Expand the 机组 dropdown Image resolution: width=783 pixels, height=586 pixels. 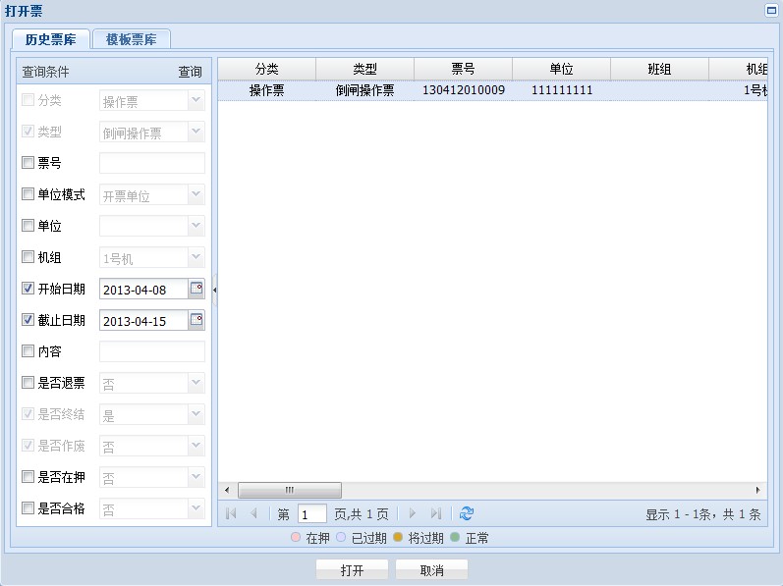point(196,257)
